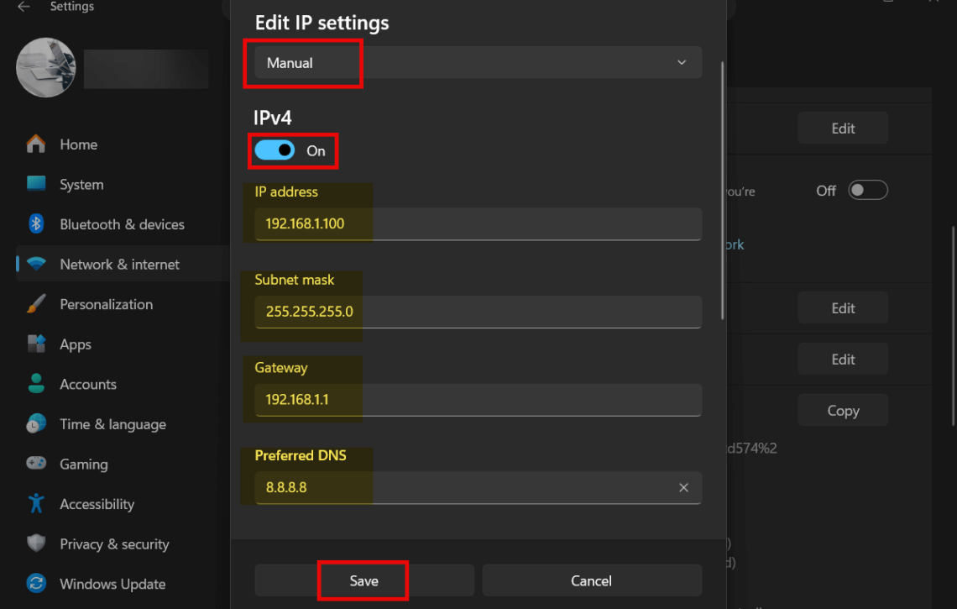
Task: Select the Accessibility figure icon
Action: click(36, 504)
